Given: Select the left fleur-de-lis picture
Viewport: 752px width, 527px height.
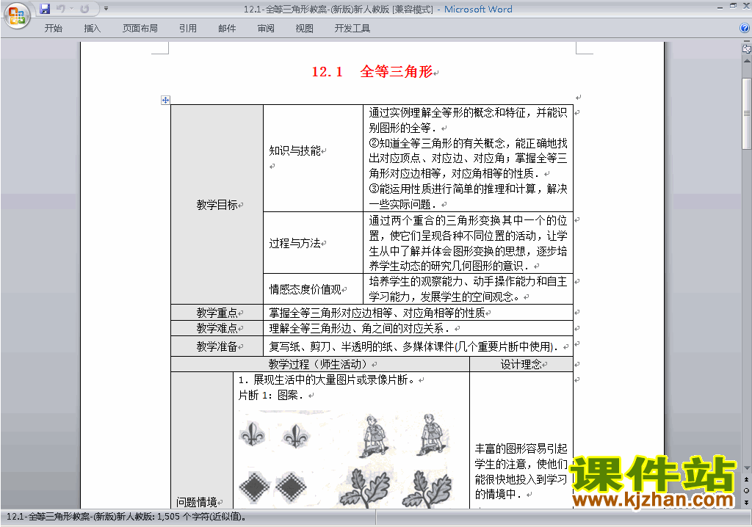Looking at the screenshot, I should [253, 434].
